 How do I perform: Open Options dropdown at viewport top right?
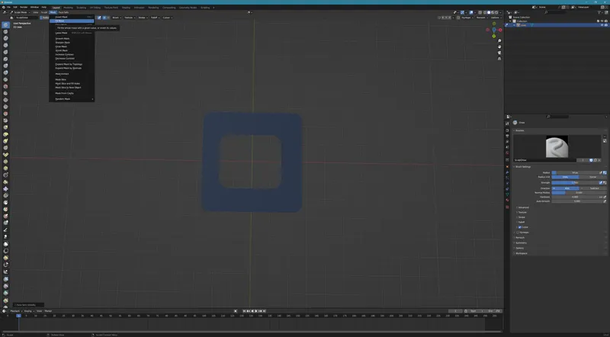pos(495,18)
